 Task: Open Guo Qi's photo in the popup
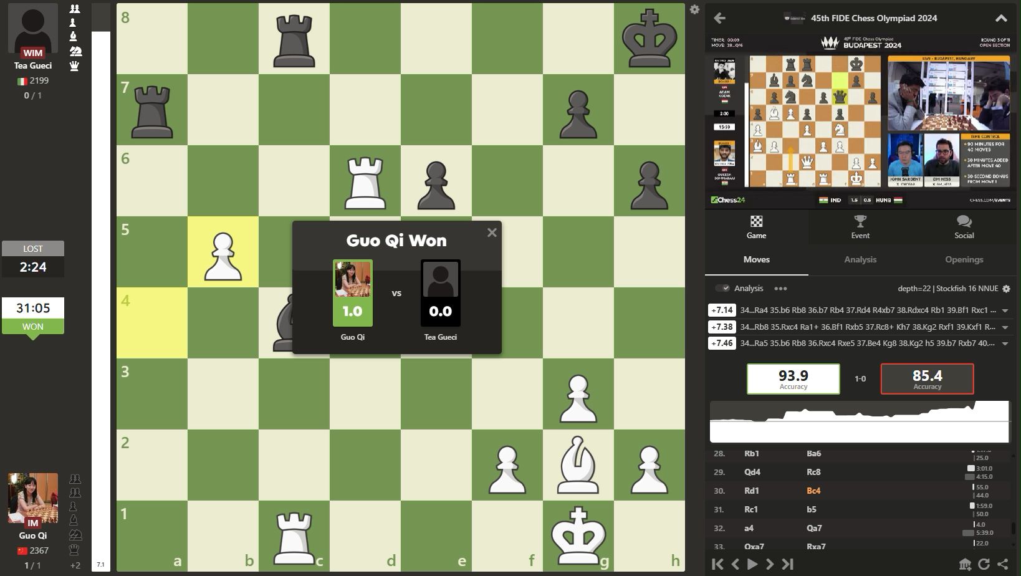click(x=353, y=279)
